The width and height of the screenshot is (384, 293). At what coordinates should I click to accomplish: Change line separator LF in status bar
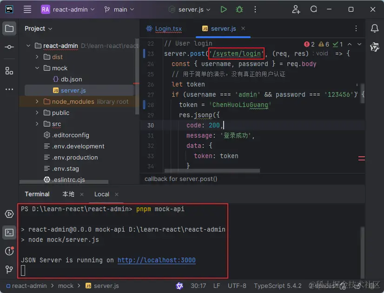click(217, 286)
